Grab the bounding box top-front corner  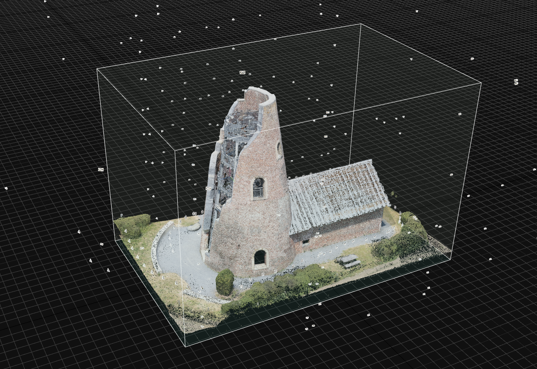[x=175, y=149]
